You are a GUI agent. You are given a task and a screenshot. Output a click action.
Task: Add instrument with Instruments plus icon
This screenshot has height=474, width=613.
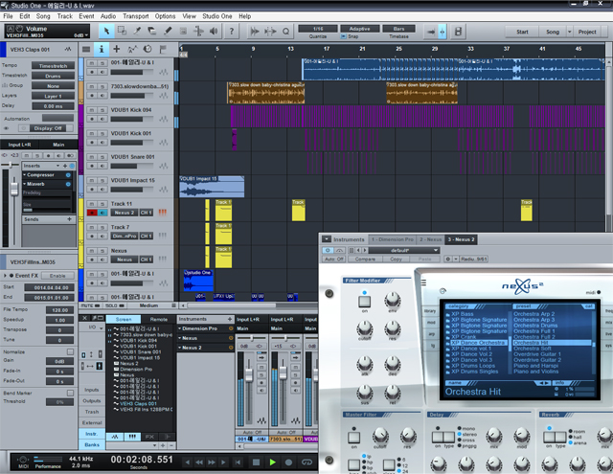(x=230, y=319)
